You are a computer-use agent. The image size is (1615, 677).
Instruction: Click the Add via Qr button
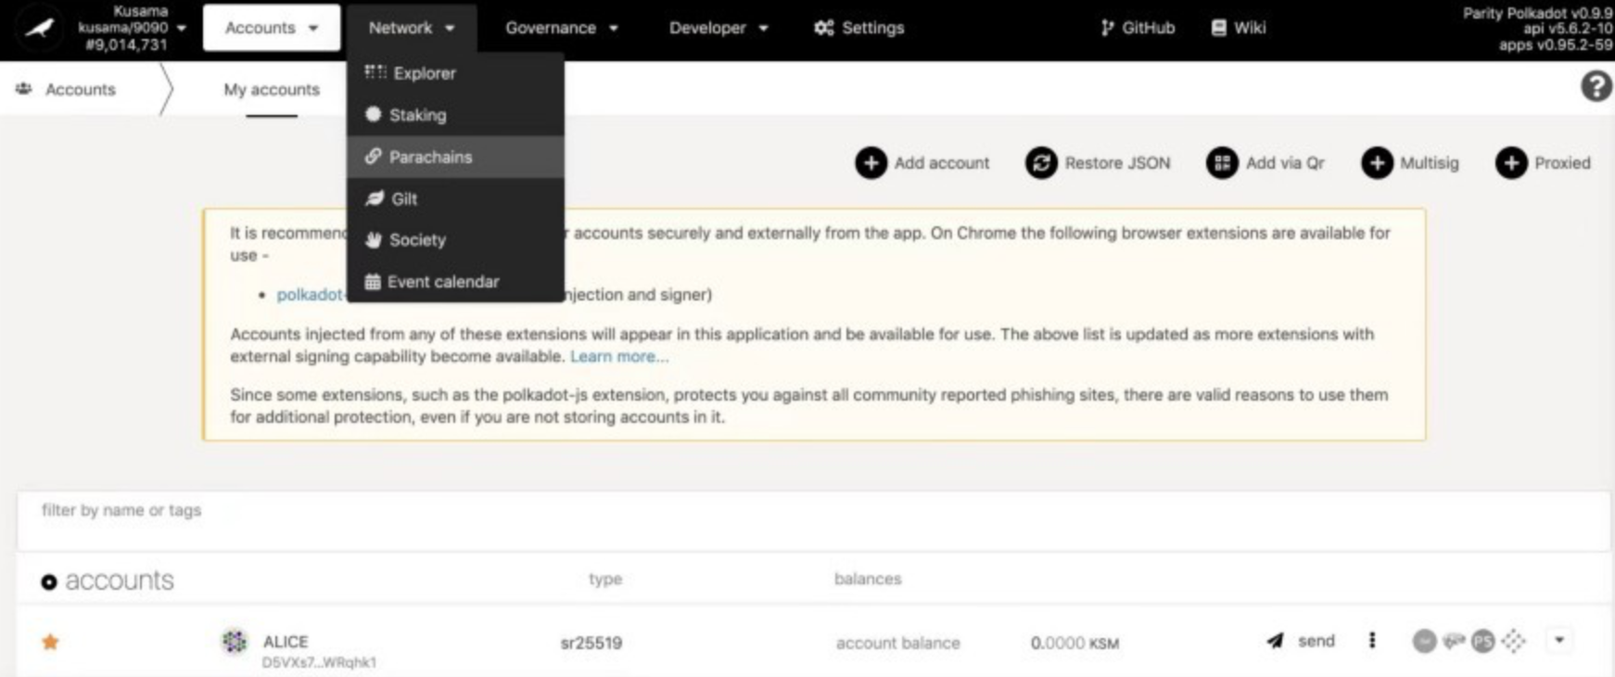click(x=1265, y=163)
